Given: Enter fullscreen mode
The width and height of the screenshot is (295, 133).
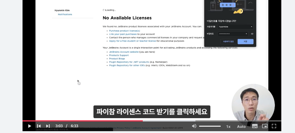Looking at the screenshot, I should pos(274,126).
